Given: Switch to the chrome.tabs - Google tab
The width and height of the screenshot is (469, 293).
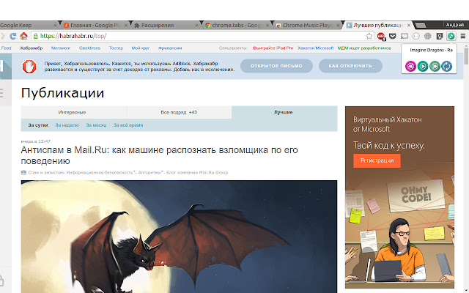Looking at the screenshot, I should point(237,25).
